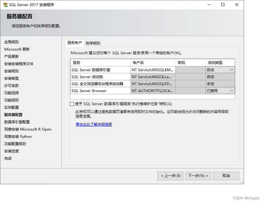
Task: Click the SQL Server installer title bar icon
Action: point(5,5)
